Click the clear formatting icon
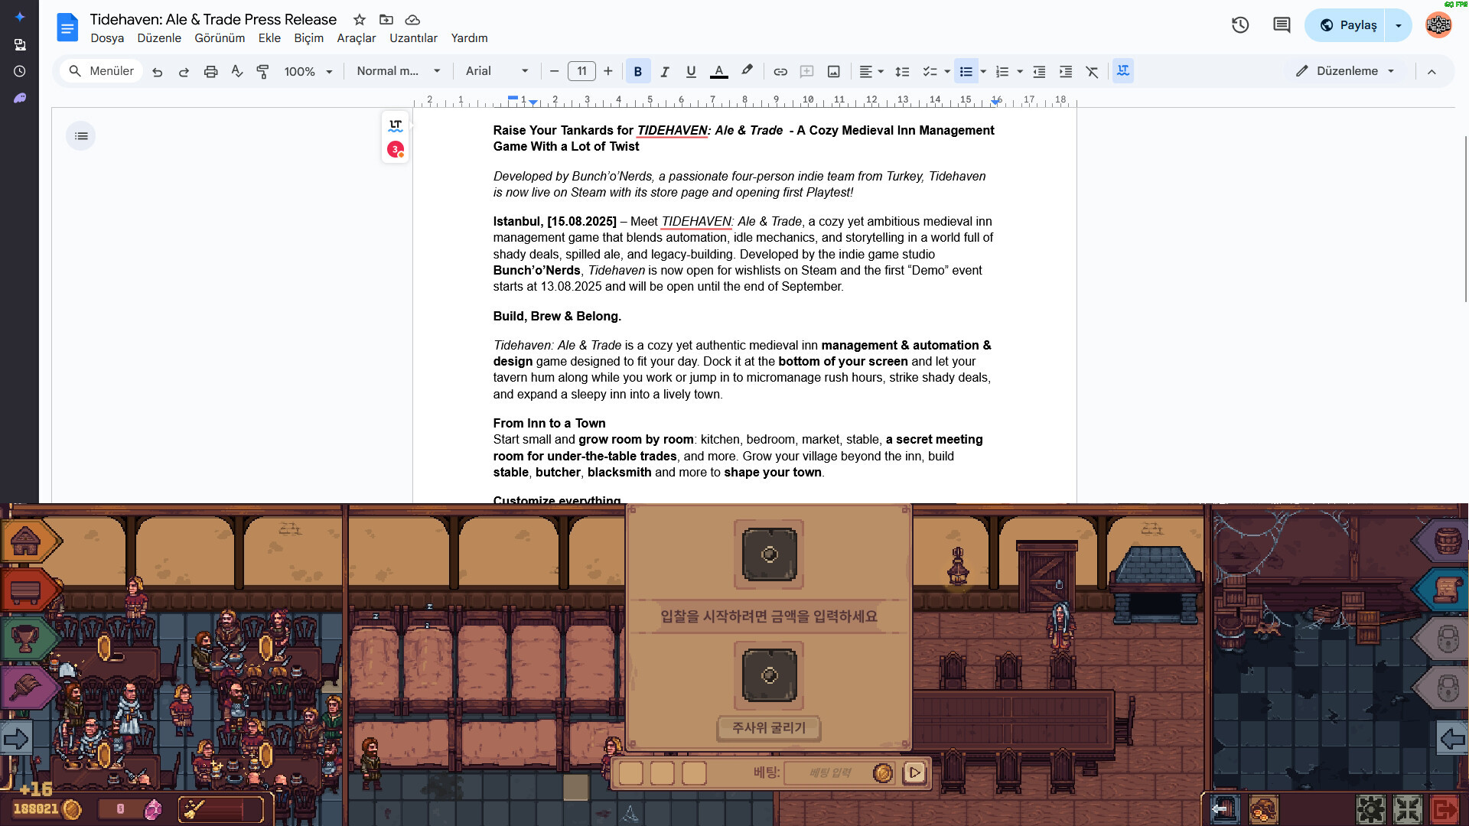The width and height of the screenshot is (1469, 826). point(1092,71)
